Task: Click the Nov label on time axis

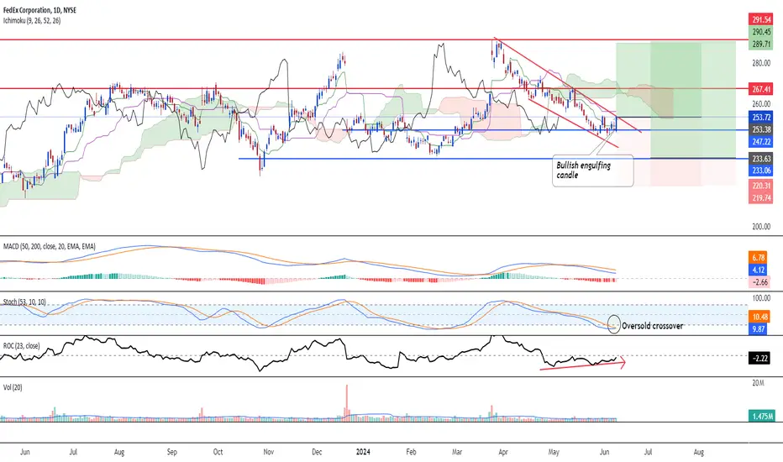Action: click(268, 452)
